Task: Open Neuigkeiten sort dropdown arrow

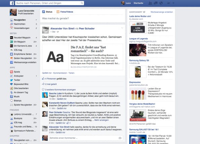Action: click(36, 20)
